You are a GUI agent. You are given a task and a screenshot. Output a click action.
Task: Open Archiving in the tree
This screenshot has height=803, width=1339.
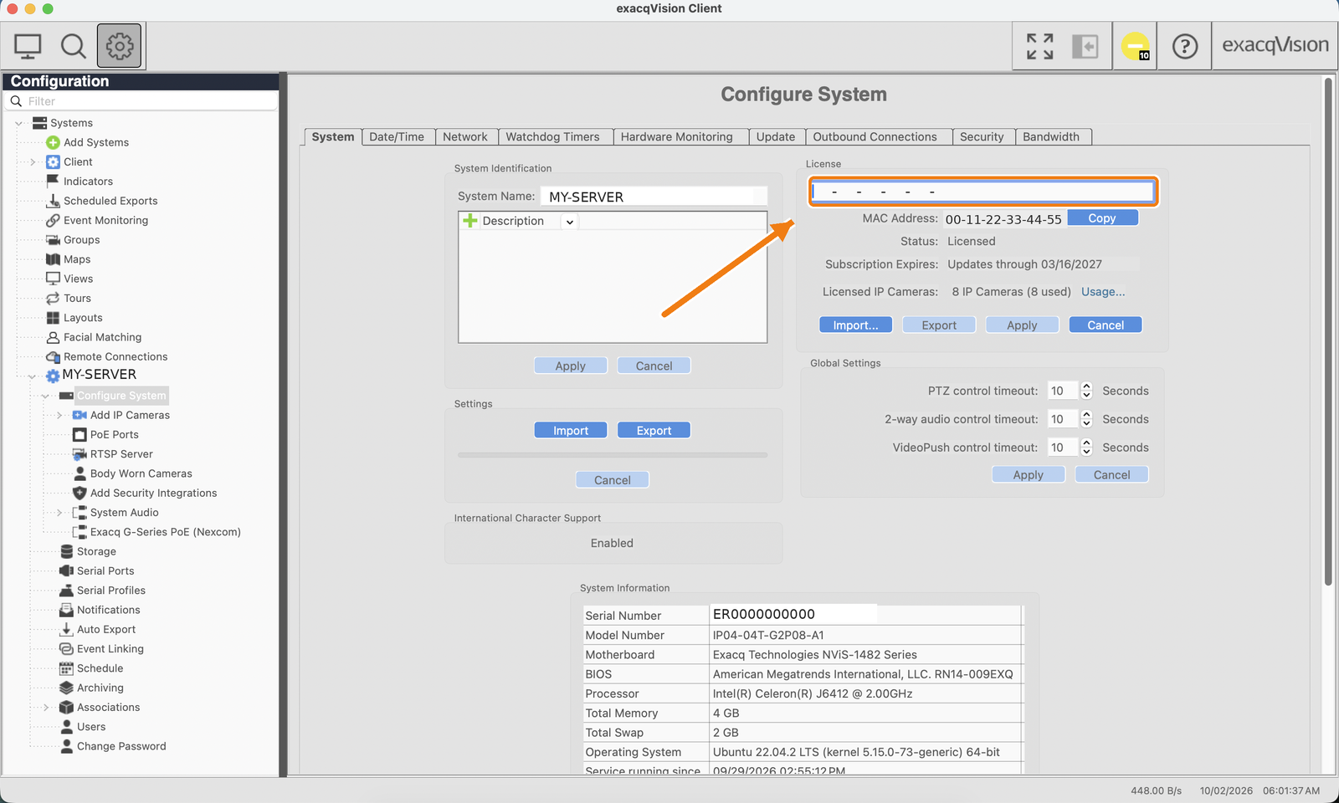pos(100,688)
